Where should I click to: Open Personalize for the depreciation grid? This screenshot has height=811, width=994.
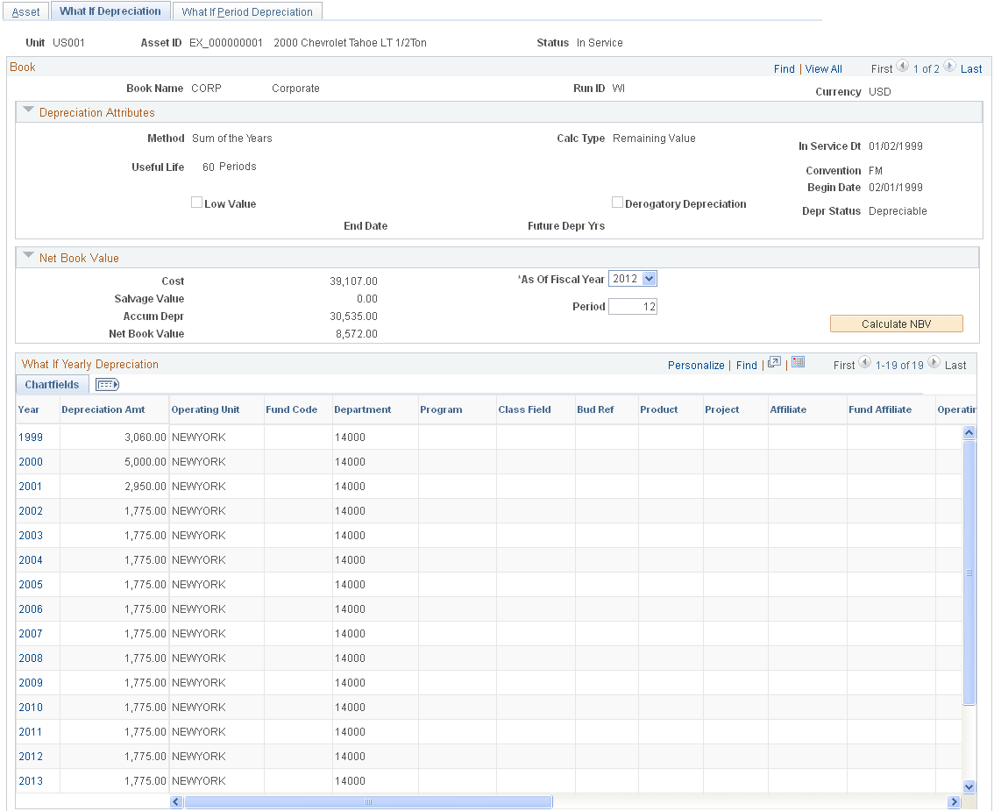(x=695, y=364)
